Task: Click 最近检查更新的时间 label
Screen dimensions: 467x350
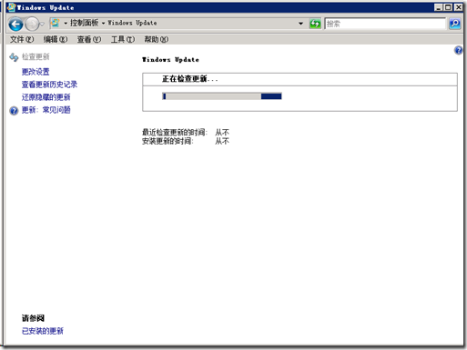Action: [x=175, y=133]
